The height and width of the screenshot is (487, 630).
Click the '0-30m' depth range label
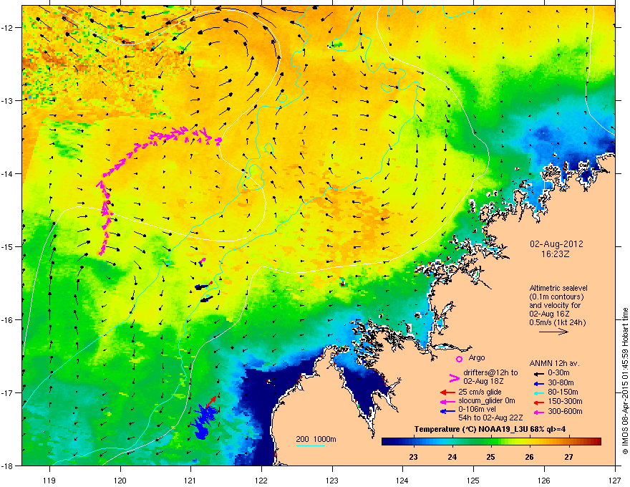[559, 373]
